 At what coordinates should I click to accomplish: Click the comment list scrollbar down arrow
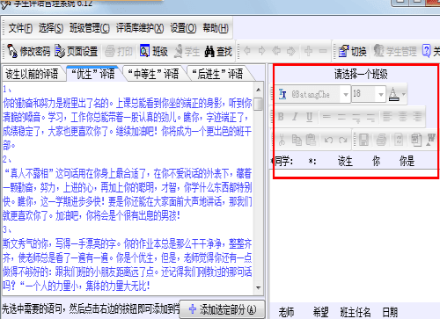coord(258,287)
